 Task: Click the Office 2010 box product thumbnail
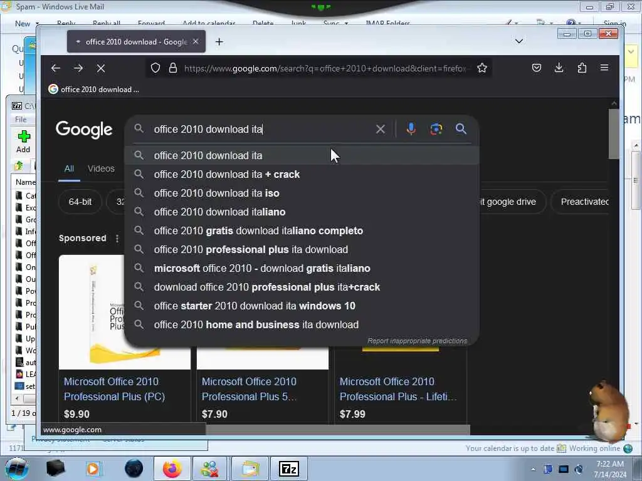tap(92, 313)
